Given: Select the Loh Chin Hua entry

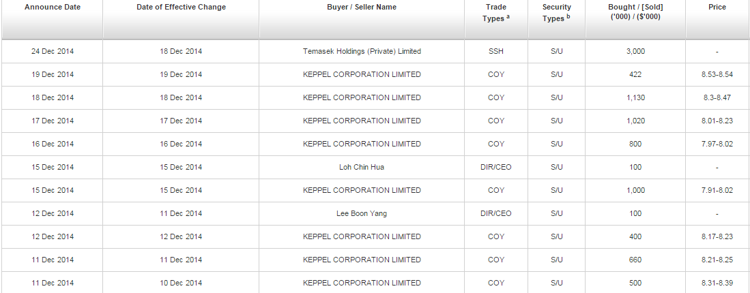Looking at the screenshot, I should pos(362,167).
